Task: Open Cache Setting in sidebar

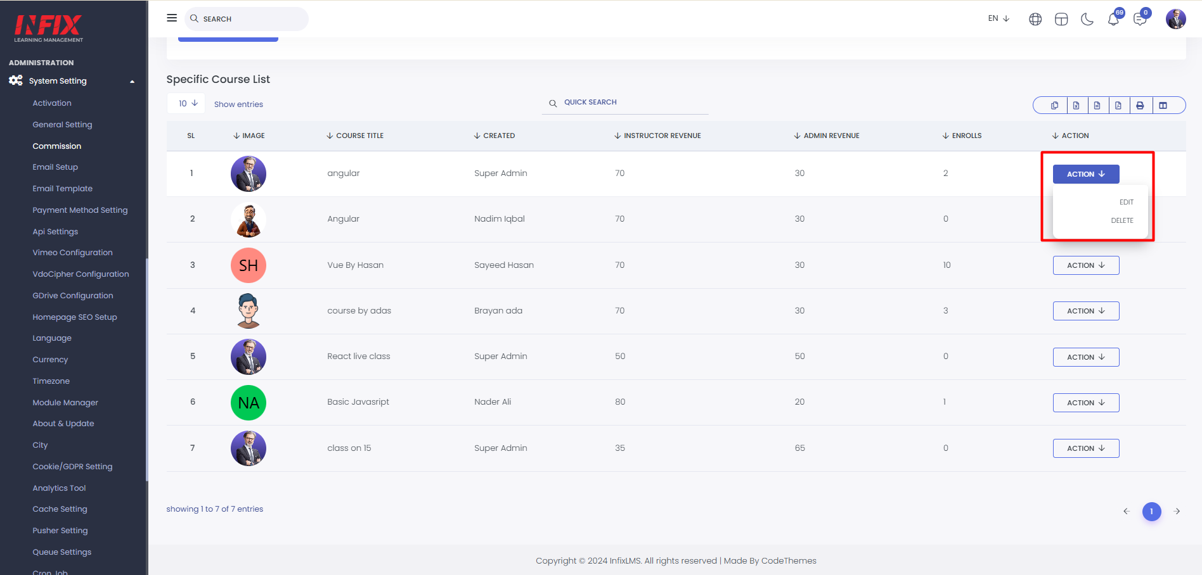Action: tap(60, 509)
